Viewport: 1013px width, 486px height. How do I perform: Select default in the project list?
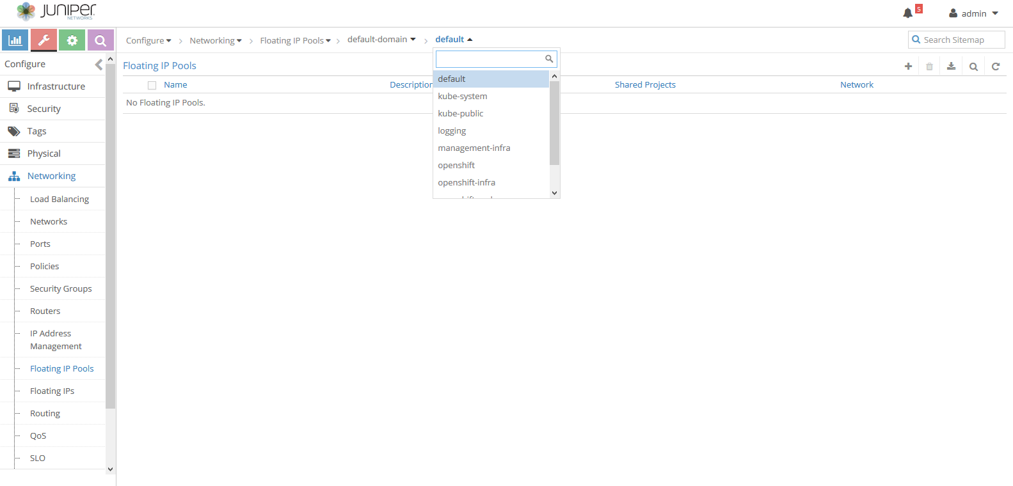491,79
